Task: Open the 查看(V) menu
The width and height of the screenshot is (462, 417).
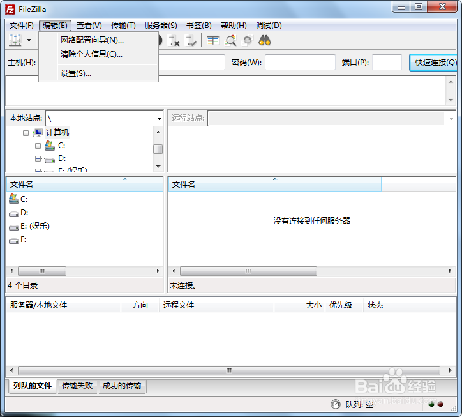Action: click(89, 26)
